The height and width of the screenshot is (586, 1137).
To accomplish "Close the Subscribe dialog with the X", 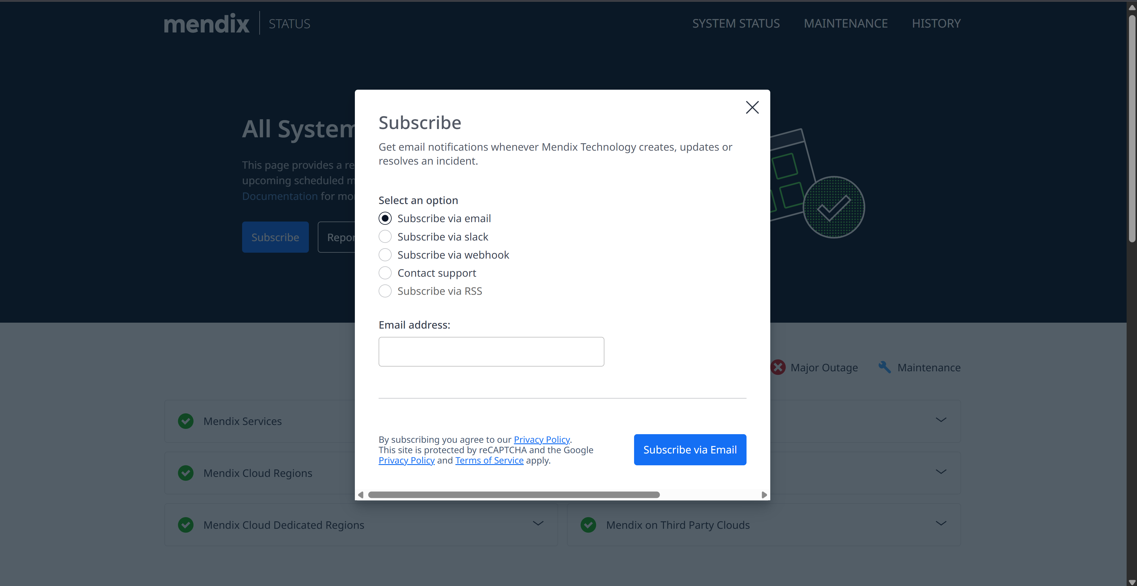I will pos(752,107).
